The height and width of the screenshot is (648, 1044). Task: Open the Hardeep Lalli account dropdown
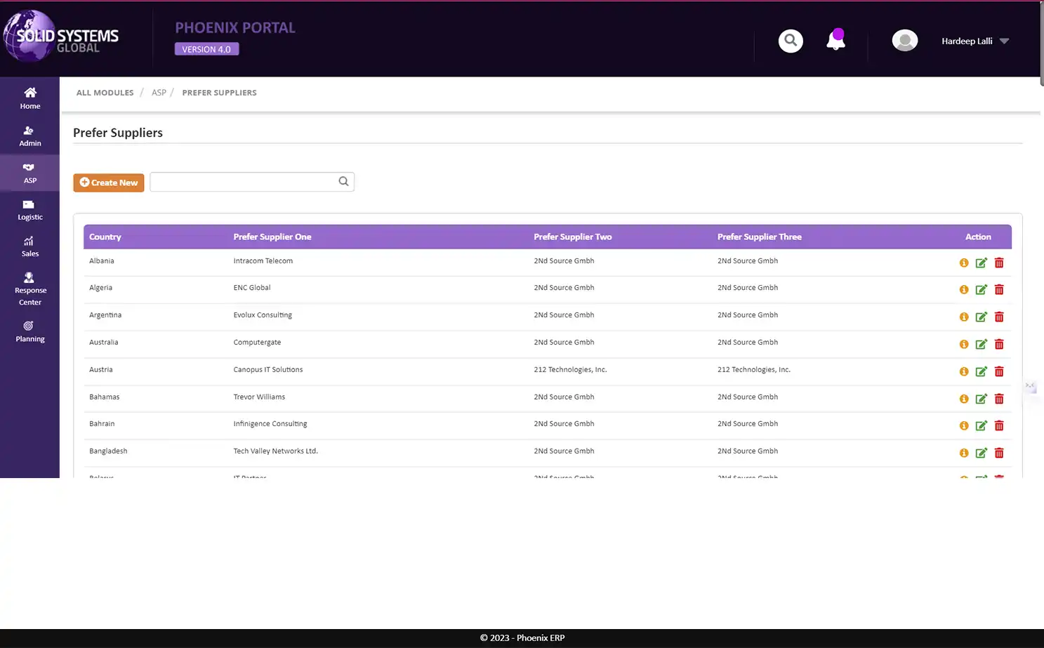tap(975, 41)
